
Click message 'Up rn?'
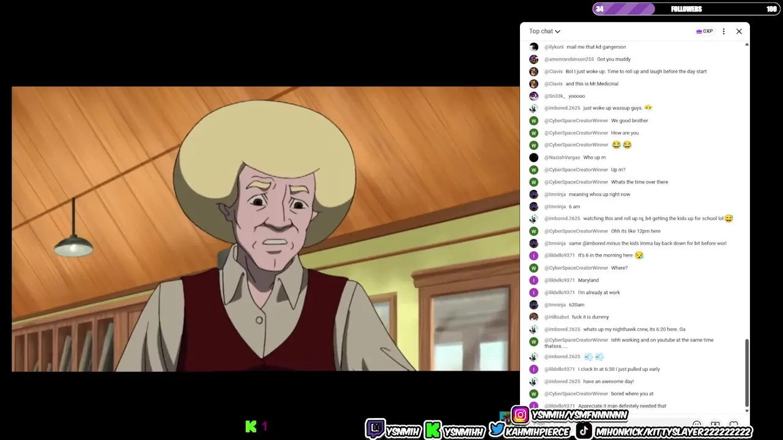[x=618, y=170]
